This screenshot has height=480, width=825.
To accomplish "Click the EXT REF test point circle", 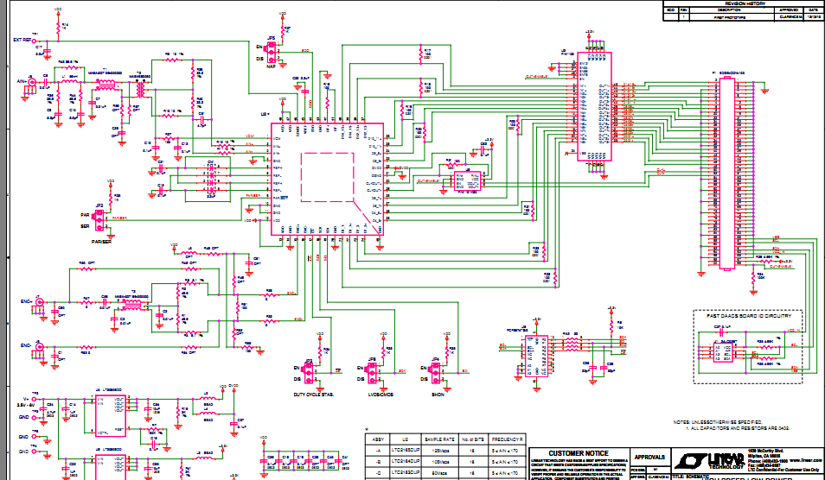I will coord(35,41).
